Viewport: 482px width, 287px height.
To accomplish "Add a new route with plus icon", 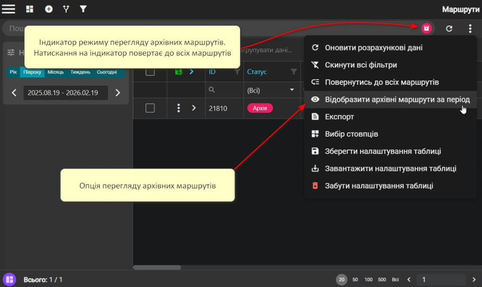I will pyautogui.click(x=48, y=9).
